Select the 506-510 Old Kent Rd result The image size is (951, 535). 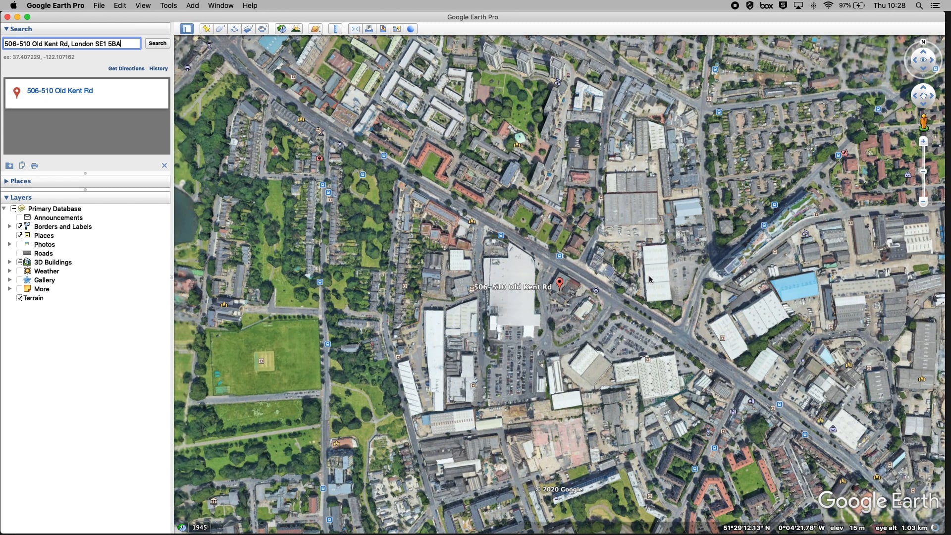tap(59, 91)
